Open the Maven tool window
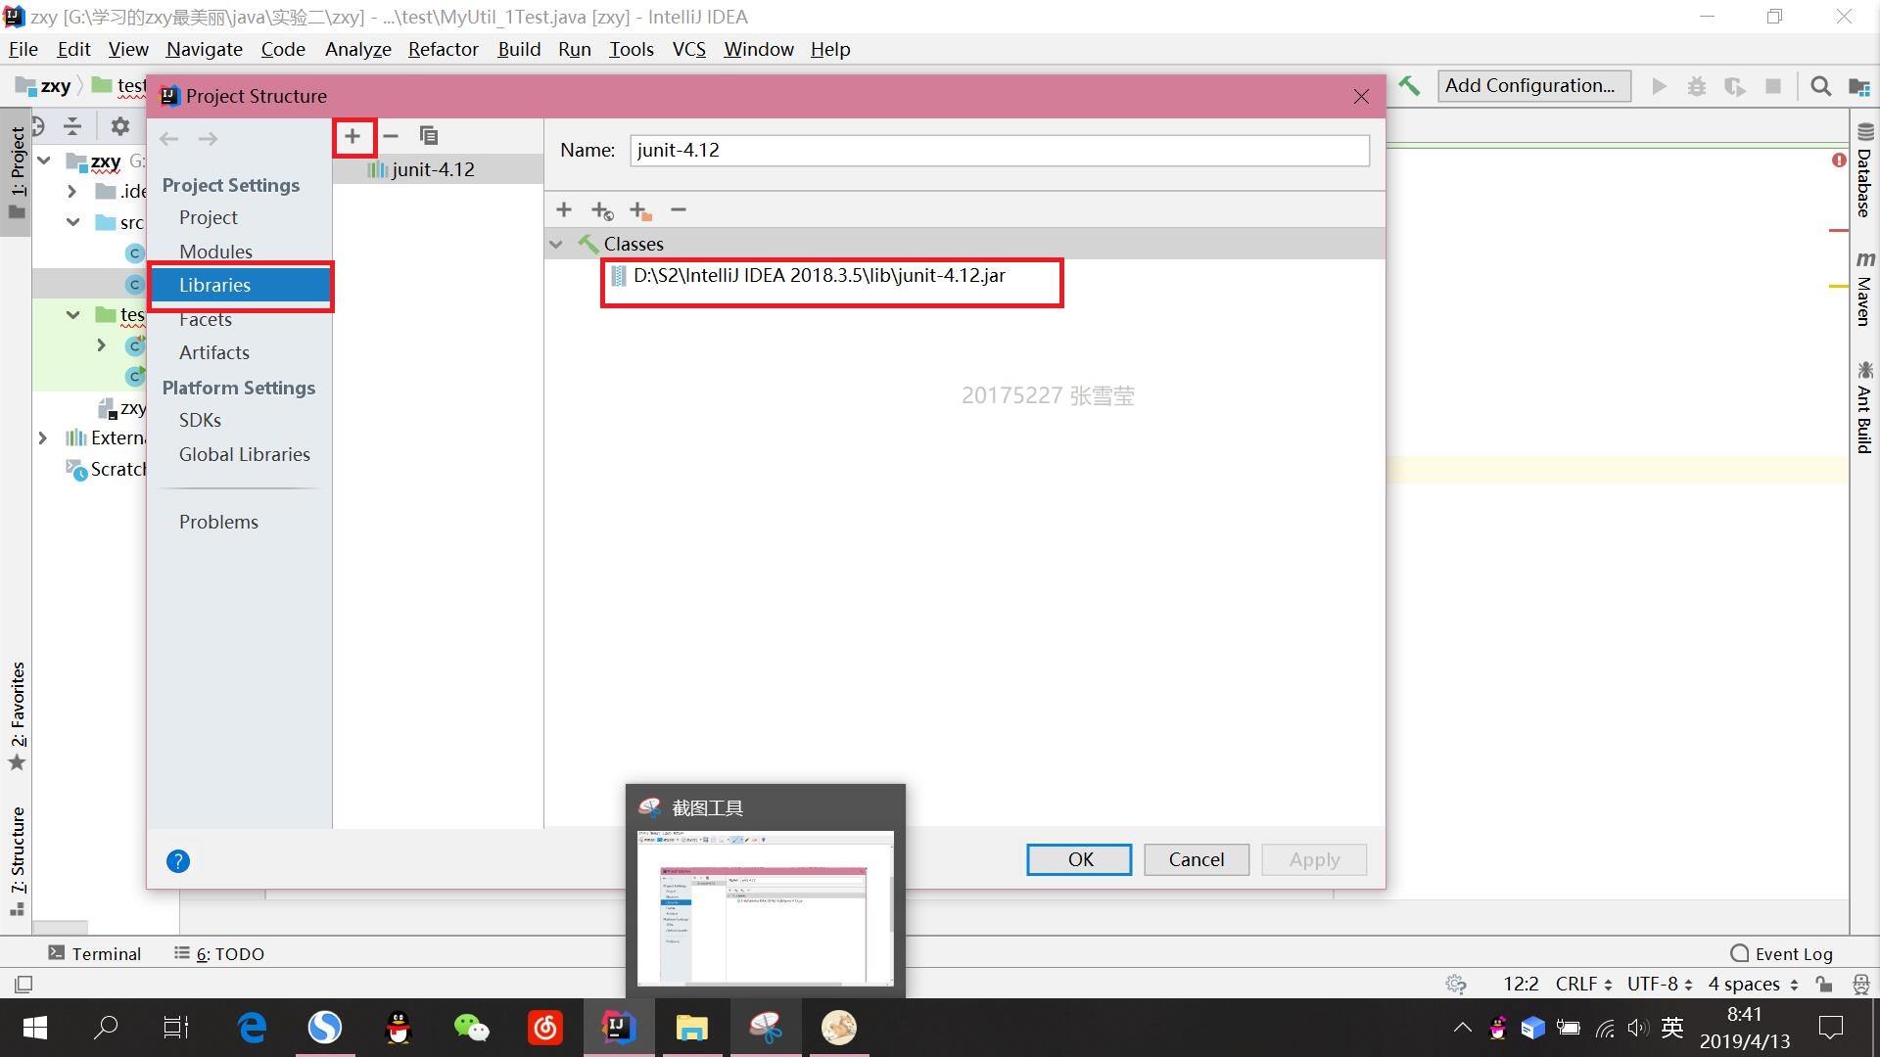 (x=1864, y=289)
